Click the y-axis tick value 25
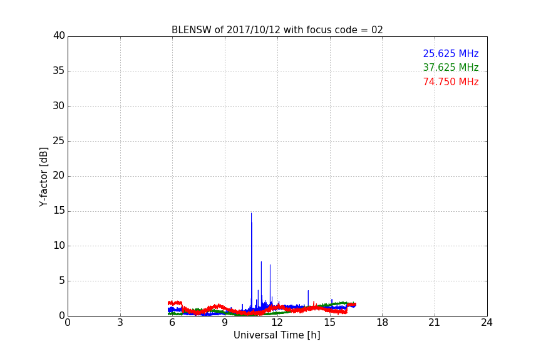The image size is (541, 361). click(59, 140)
